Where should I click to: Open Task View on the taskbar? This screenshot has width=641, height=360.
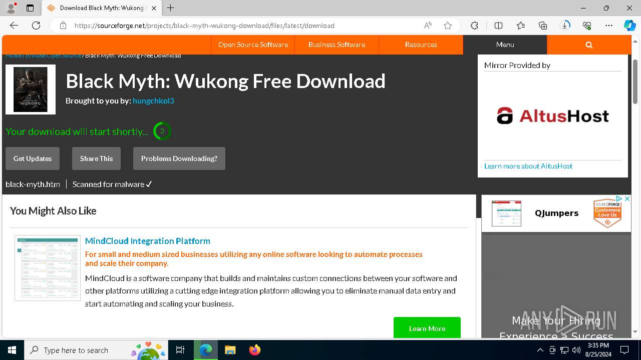pos(180,350)
